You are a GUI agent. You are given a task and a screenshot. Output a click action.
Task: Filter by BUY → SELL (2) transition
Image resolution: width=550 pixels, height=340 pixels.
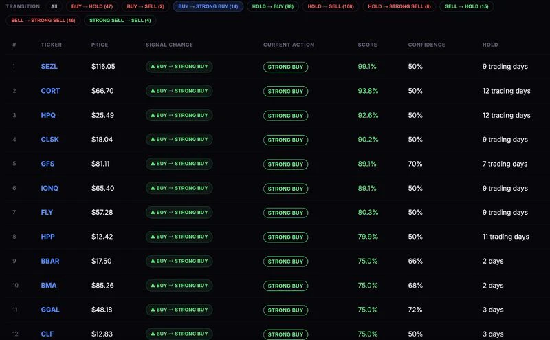point(145,6)
